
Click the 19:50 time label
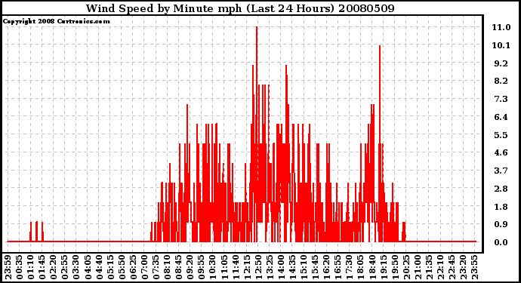(395, 267)
